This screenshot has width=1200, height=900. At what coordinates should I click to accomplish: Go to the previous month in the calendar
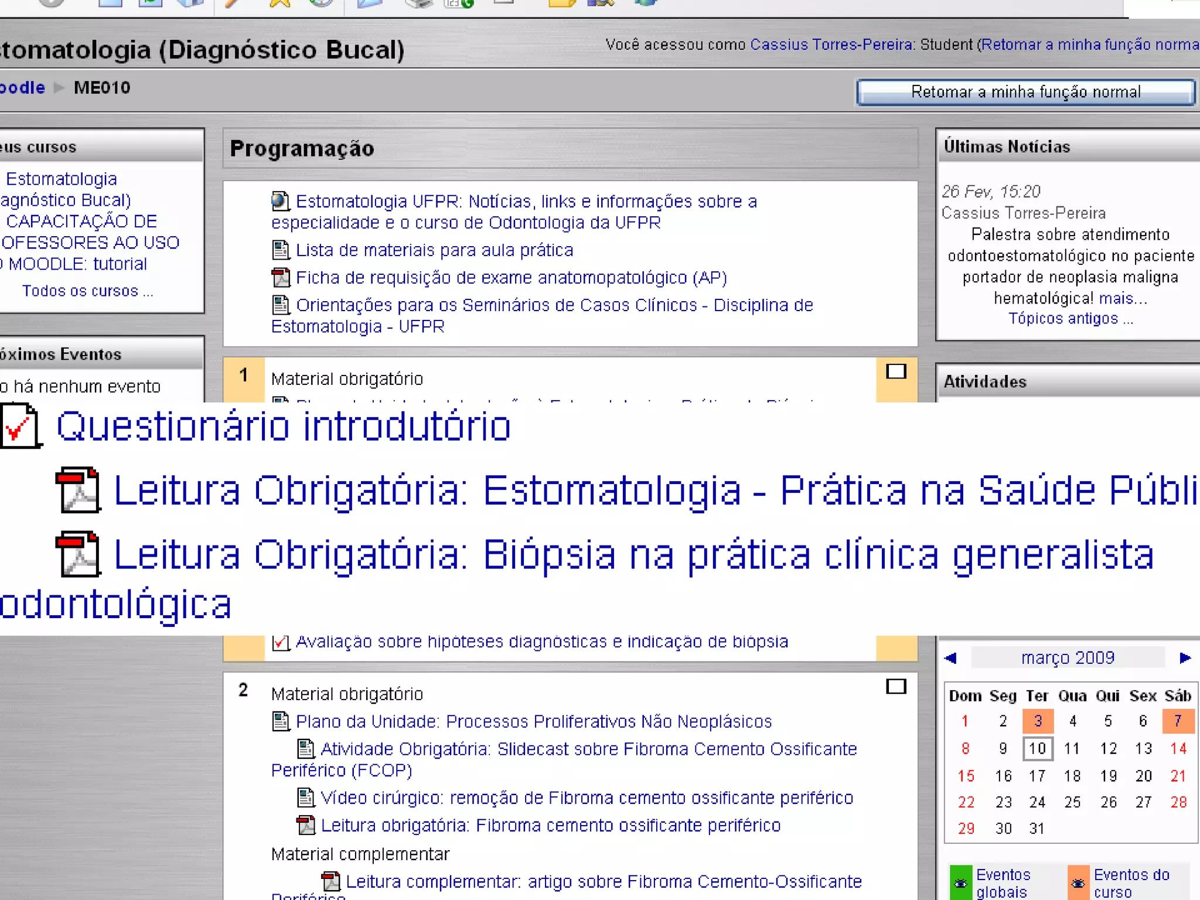tap(951, 658)
